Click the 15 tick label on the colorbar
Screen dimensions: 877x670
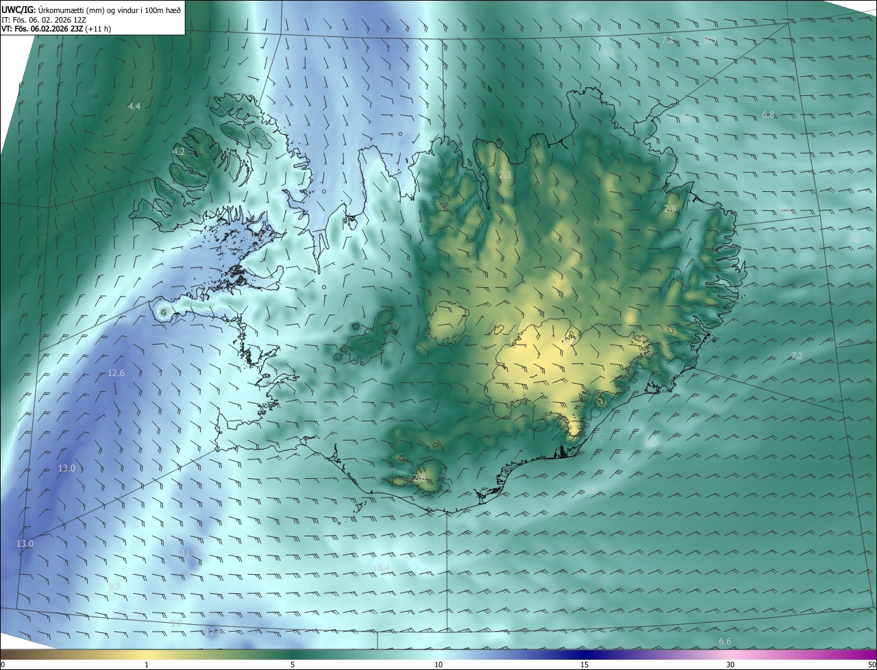[x=584, y=665]
